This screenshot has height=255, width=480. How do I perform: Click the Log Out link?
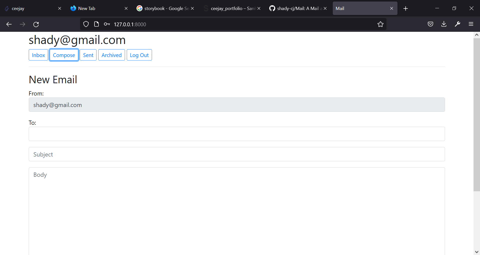coord(139,55)
